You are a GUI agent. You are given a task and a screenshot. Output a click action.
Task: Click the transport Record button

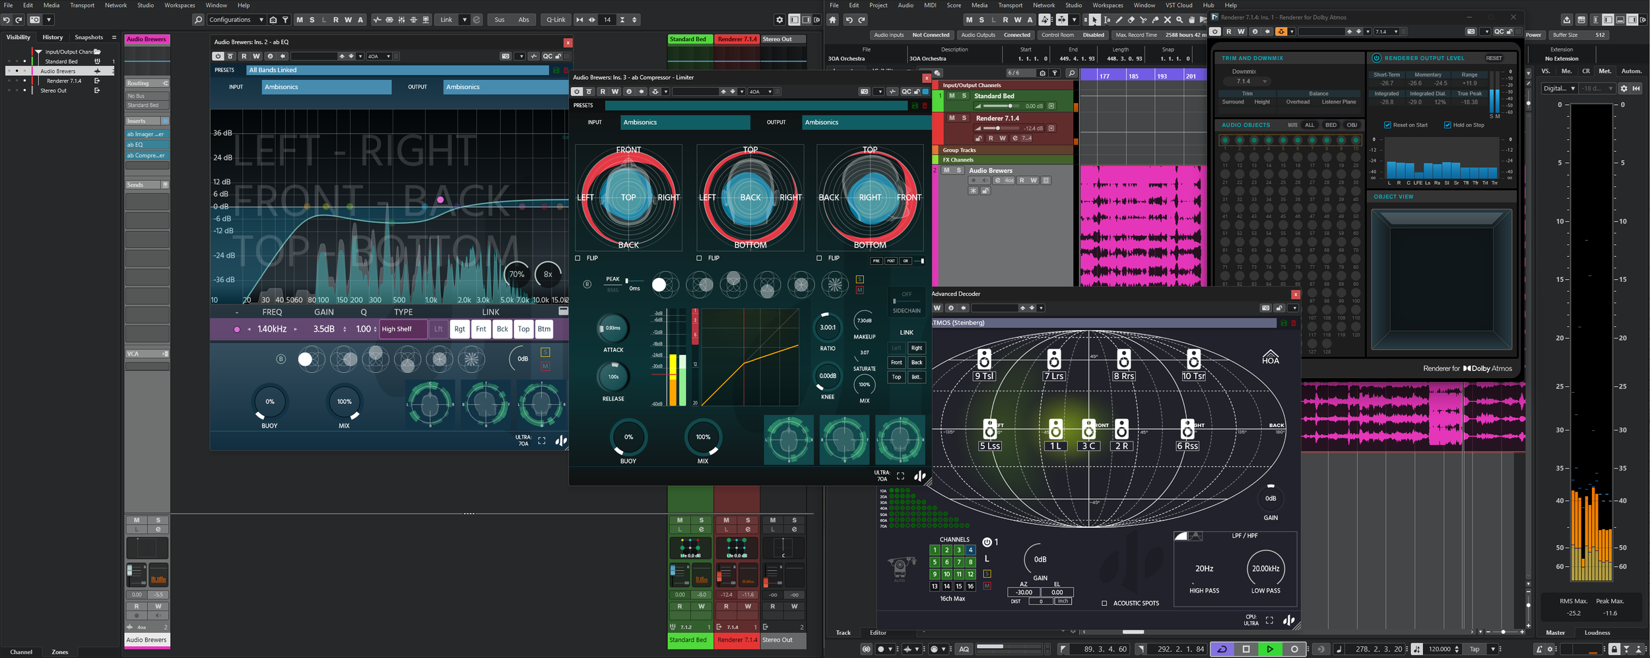point(1294,649)
